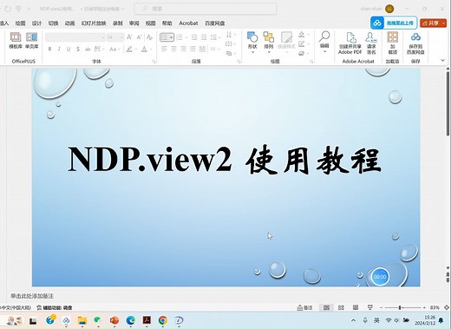
Task: Apply italic formatting with I
Action: pyautogui.click(x=59, y=49)
